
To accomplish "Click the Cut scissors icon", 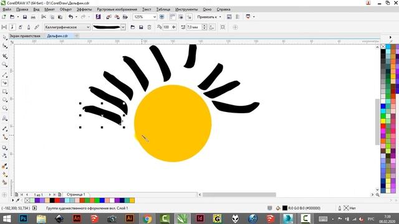I will point(44,17).
